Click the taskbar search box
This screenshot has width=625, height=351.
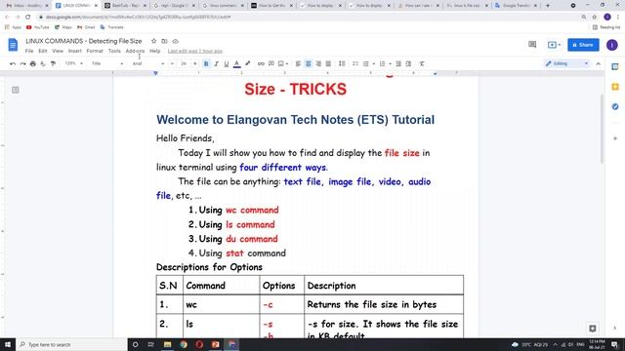point(71,344)
